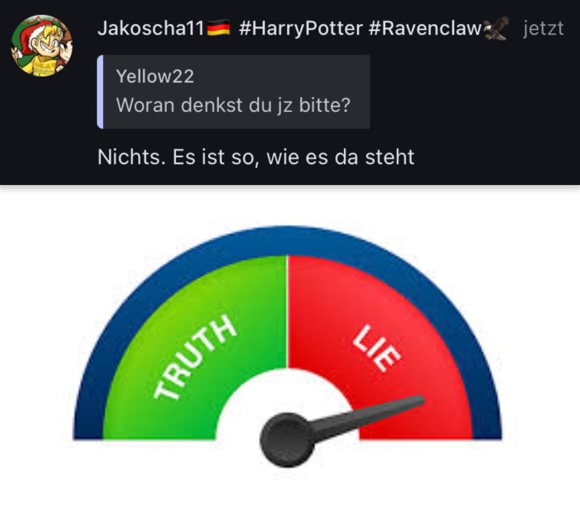Click the German flag emoji
Viewport: 580px width, 526px height.
[x=219, y=29]
